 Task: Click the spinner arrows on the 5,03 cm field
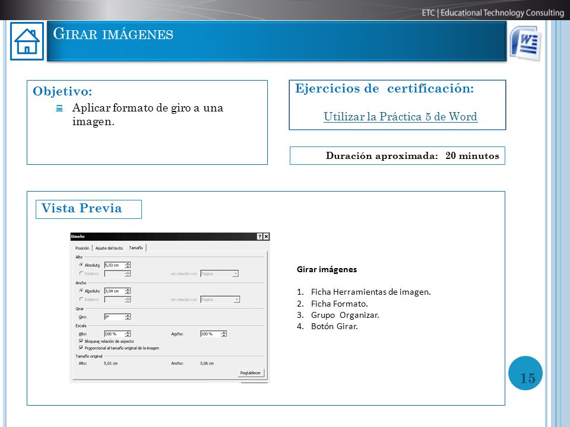128,266
